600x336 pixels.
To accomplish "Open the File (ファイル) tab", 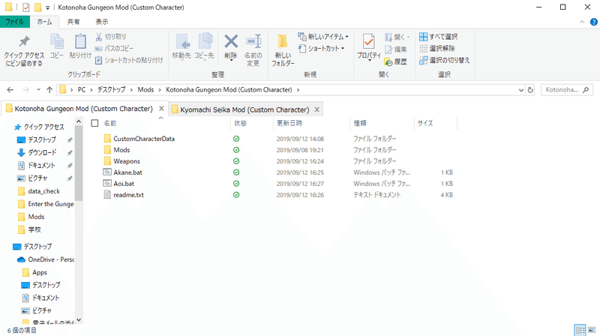I will tap(14, 22).
